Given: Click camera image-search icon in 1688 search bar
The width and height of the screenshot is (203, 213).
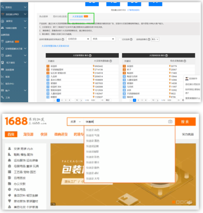Looking at the screenshot, I should (x=170, y=122).
